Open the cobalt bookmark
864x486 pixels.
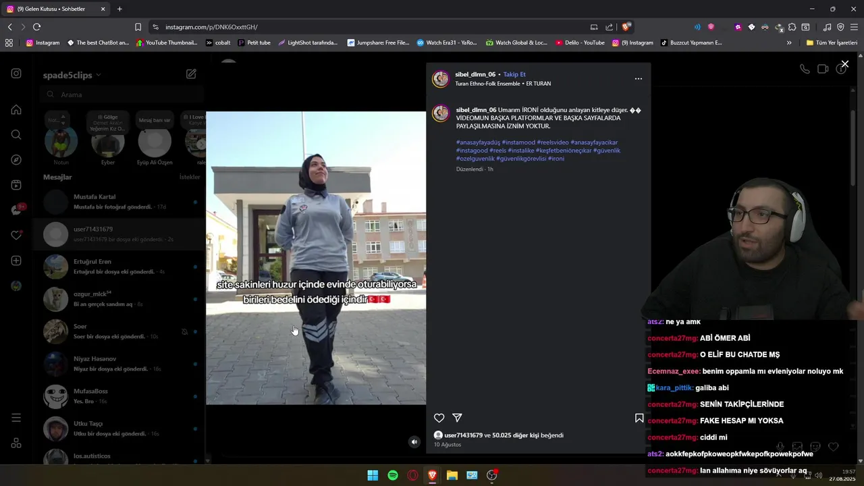(218, 43)
